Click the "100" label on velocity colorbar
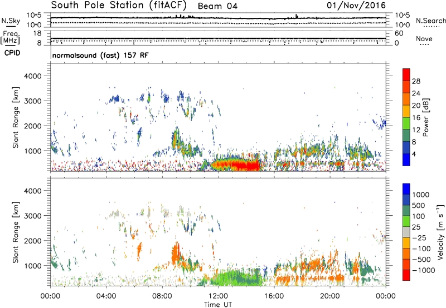Image resolution: width=446 pixels, height=308 pixels. 420,216
